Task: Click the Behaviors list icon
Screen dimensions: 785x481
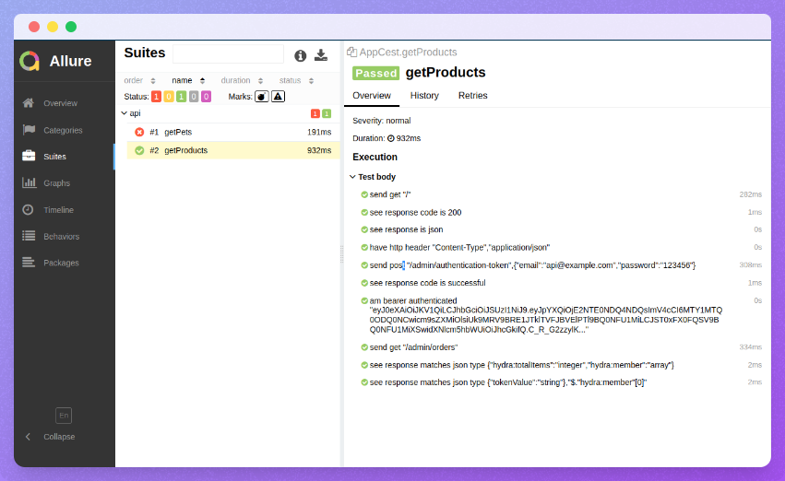Action: [x=29, y=237]
